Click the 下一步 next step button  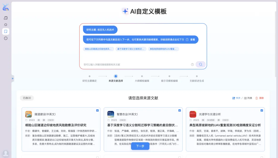(140, 146)
